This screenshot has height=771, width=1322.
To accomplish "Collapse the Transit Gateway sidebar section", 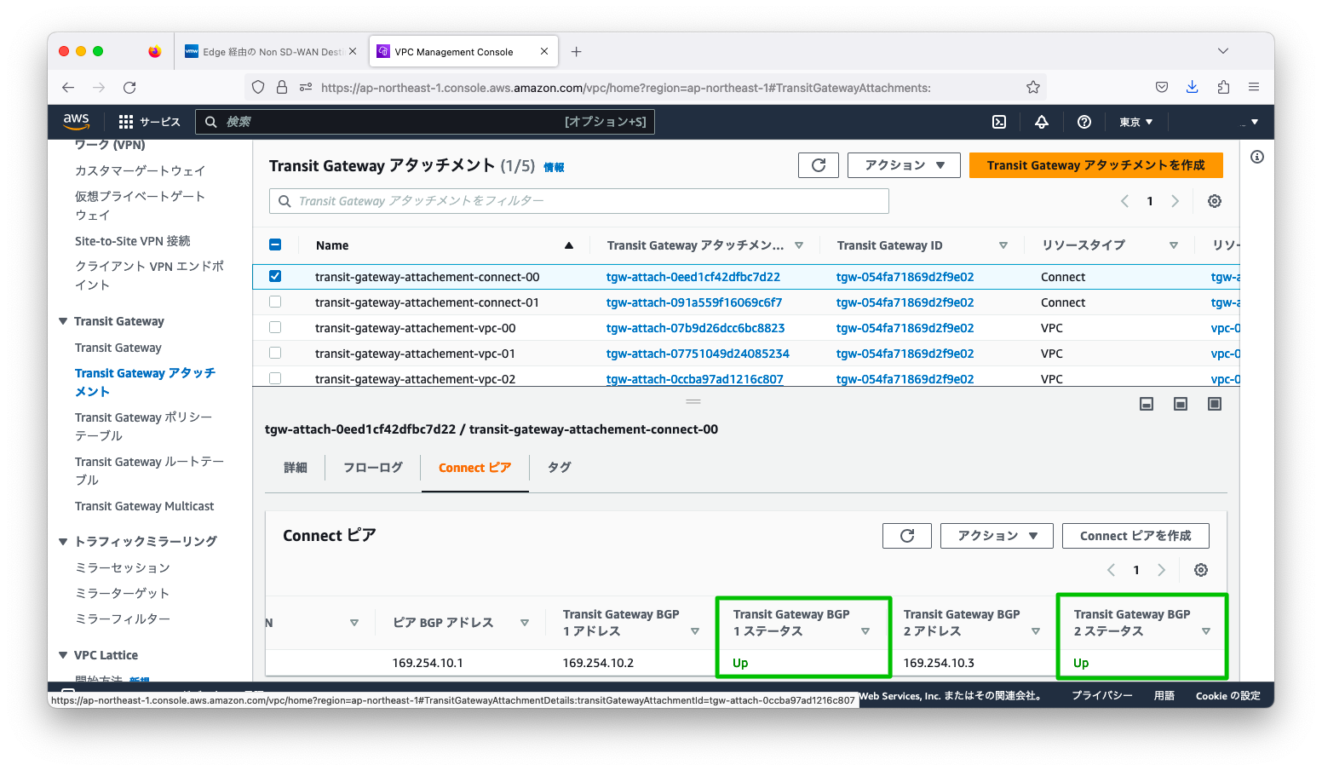I will click(63, 321).
